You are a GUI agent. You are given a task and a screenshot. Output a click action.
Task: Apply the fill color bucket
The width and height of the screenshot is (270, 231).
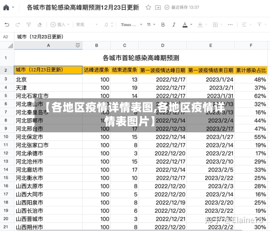click(200, 25)
